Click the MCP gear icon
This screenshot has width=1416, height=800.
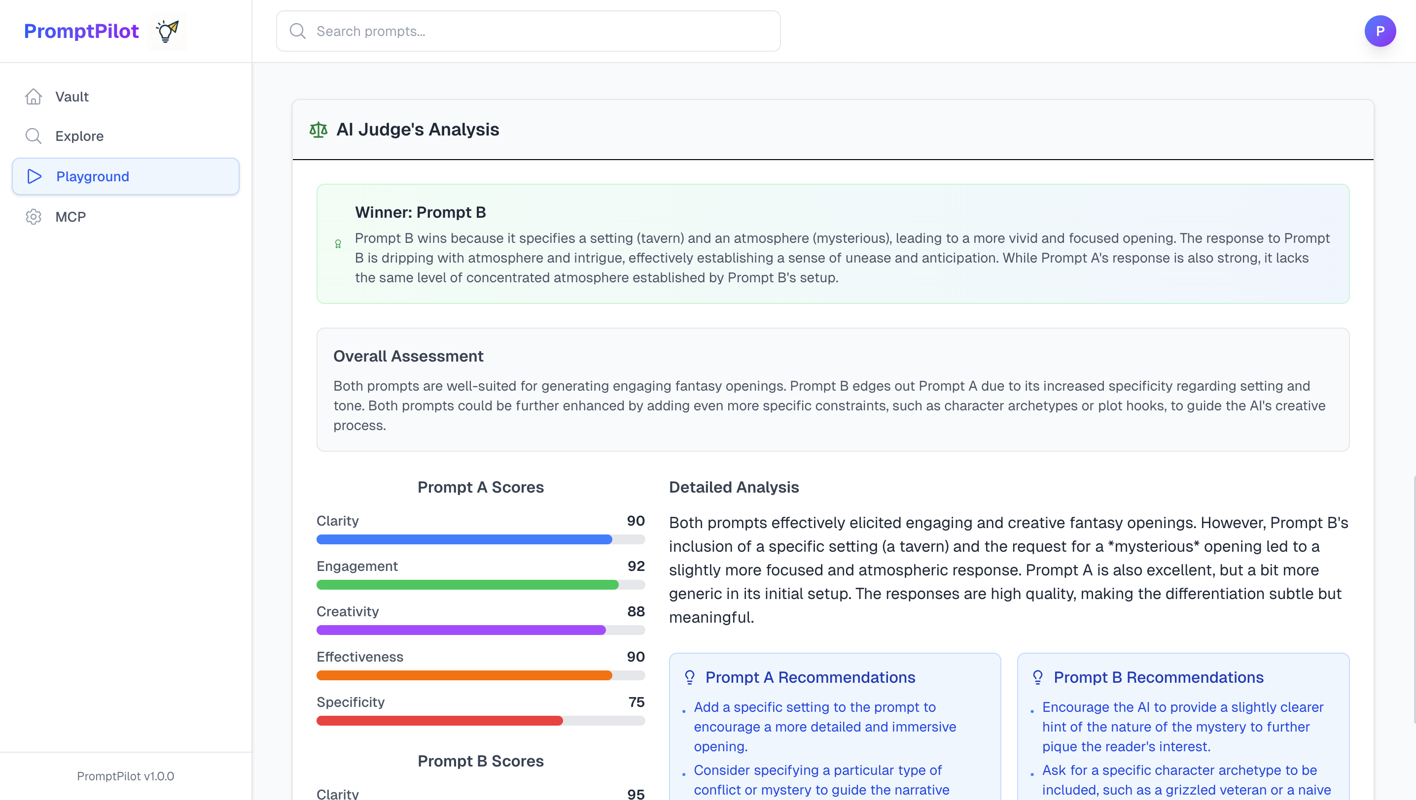coord(34,217)
